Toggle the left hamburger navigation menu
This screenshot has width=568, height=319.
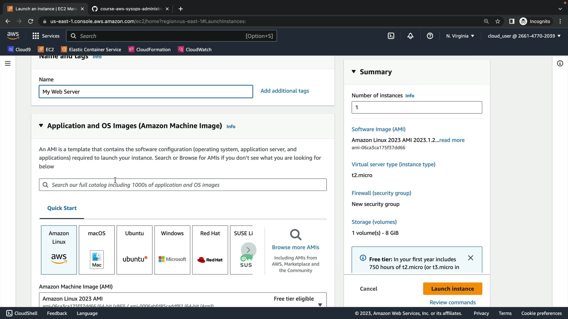[x=8, y=64]
